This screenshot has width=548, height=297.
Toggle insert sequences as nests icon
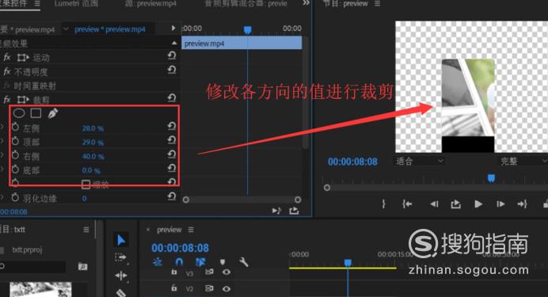click(x=158, y=261)
